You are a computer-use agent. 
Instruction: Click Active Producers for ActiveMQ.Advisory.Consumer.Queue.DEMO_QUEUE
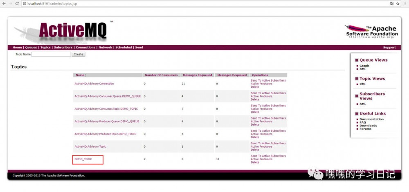pos(262,96)
